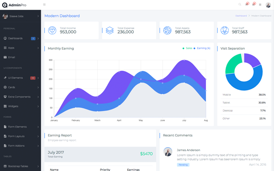Click the UI Elements icon in sidebar
The image size is (274, 171).
pyautogui.click(x=5, y=78)
